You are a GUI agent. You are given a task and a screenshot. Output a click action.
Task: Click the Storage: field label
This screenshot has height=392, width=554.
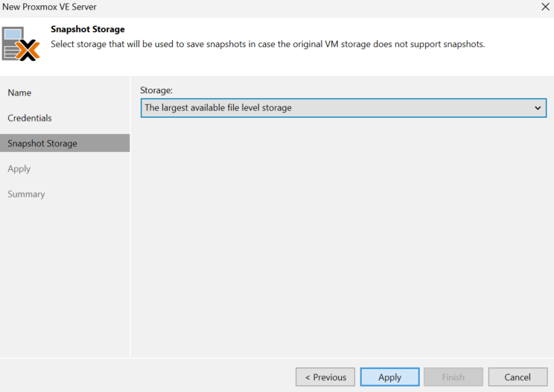coord(156,90)
